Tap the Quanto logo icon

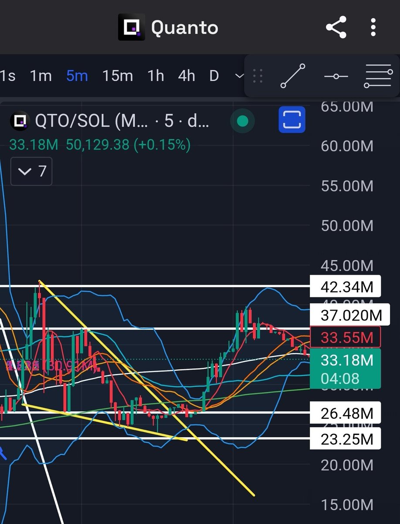pyautogui.click(x=131, y=28)
